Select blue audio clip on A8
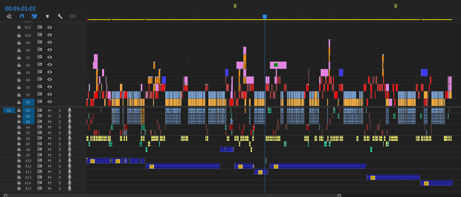The height and width of the screenshot is (197, 461). point(227,149)
